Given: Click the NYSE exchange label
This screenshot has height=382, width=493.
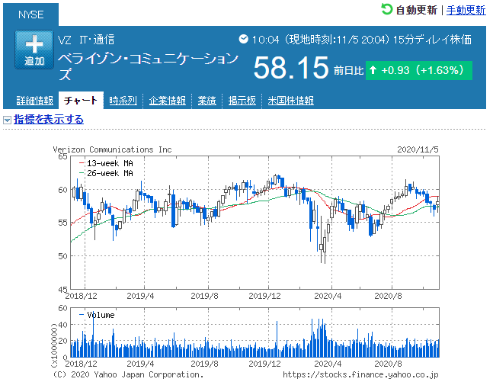Looking at the screenshot, I should (x=30, y=14).
